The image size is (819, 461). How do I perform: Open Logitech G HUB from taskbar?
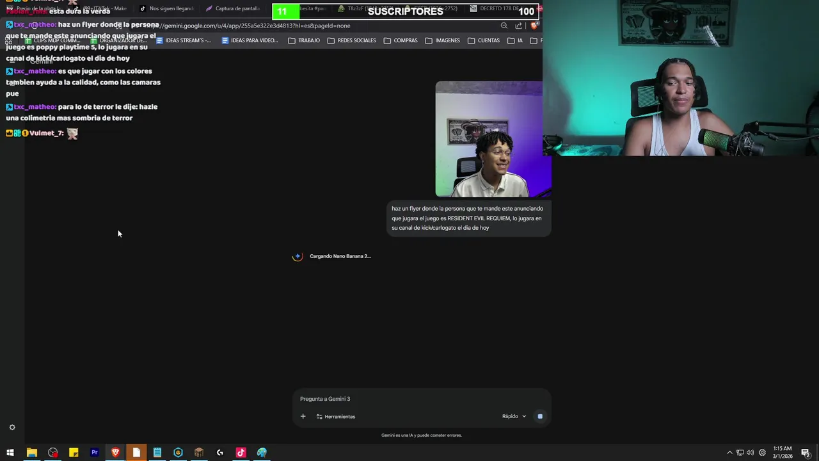(220, 453)
